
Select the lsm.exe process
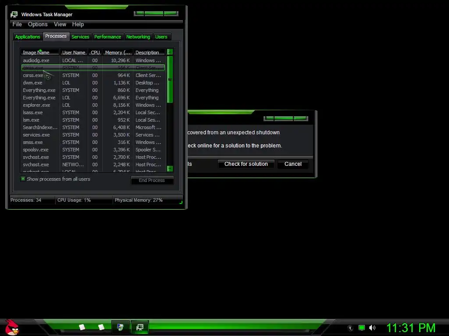(x=93, y=120)
